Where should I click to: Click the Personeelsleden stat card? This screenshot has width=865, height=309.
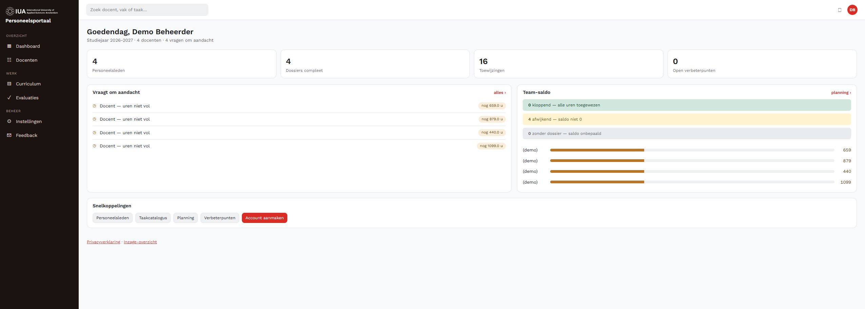tap(181, 64)
